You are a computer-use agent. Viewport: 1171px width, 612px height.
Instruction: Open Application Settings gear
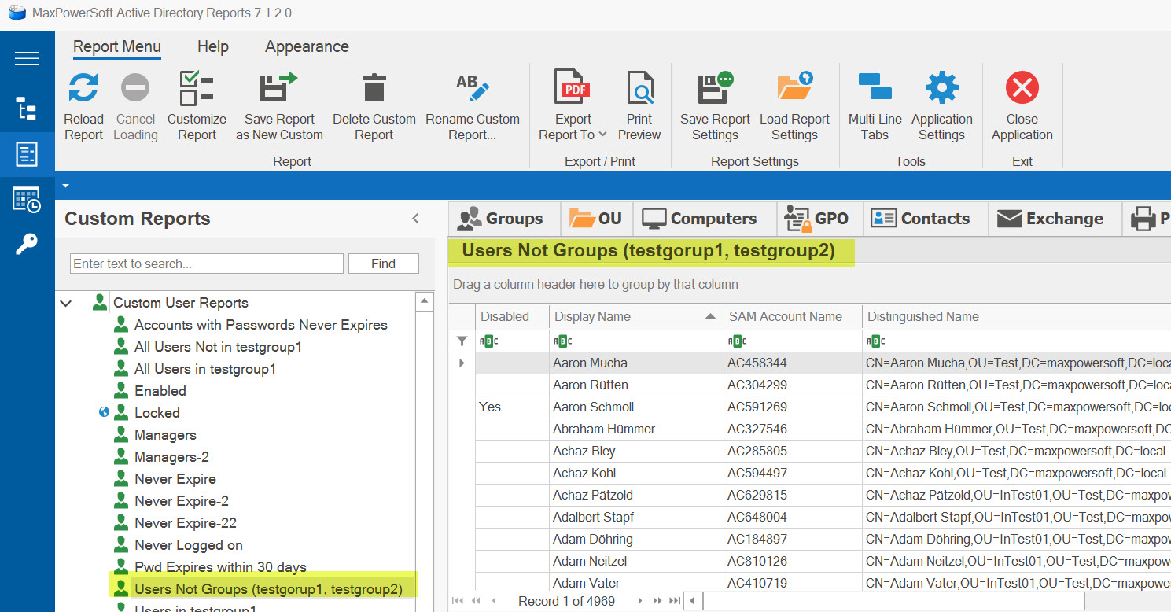tap(941, 87)
